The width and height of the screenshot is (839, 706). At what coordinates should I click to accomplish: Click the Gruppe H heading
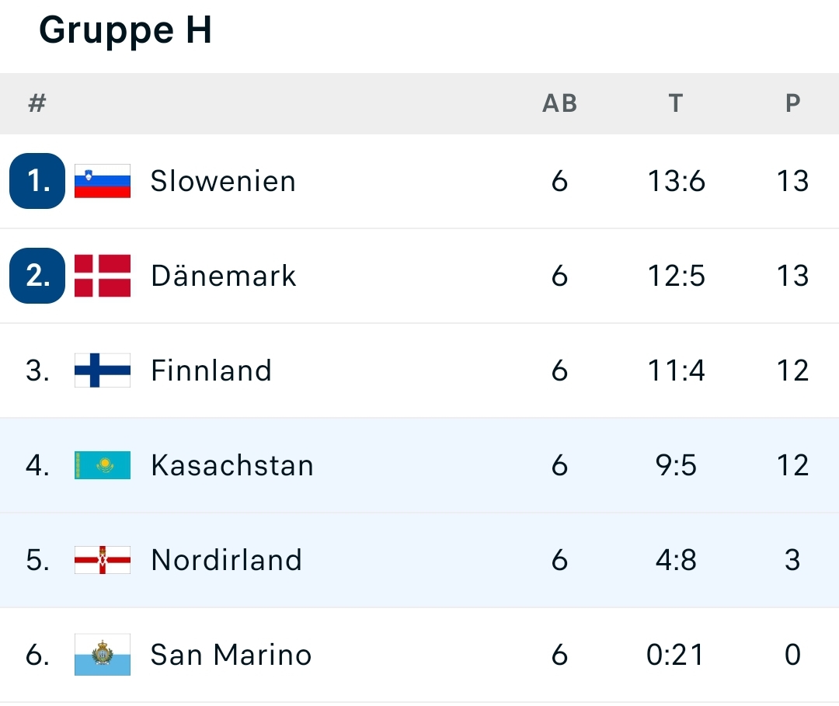126,30
